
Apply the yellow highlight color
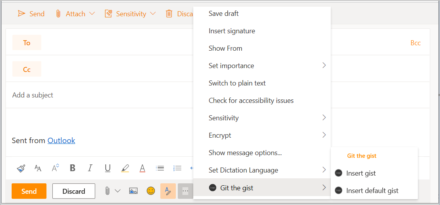tap(125, 168)
